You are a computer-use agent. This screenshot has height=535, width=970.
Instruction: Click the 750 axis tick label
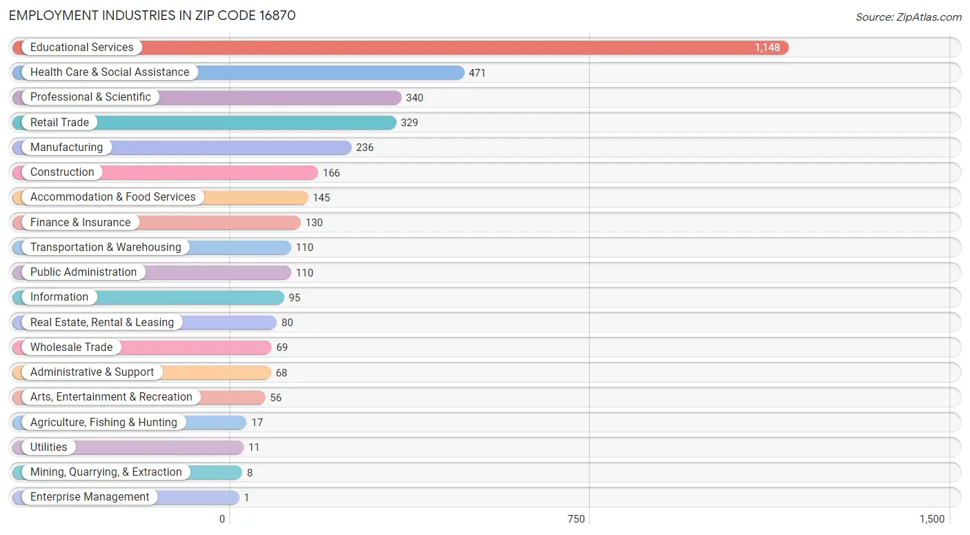[576, 519]
